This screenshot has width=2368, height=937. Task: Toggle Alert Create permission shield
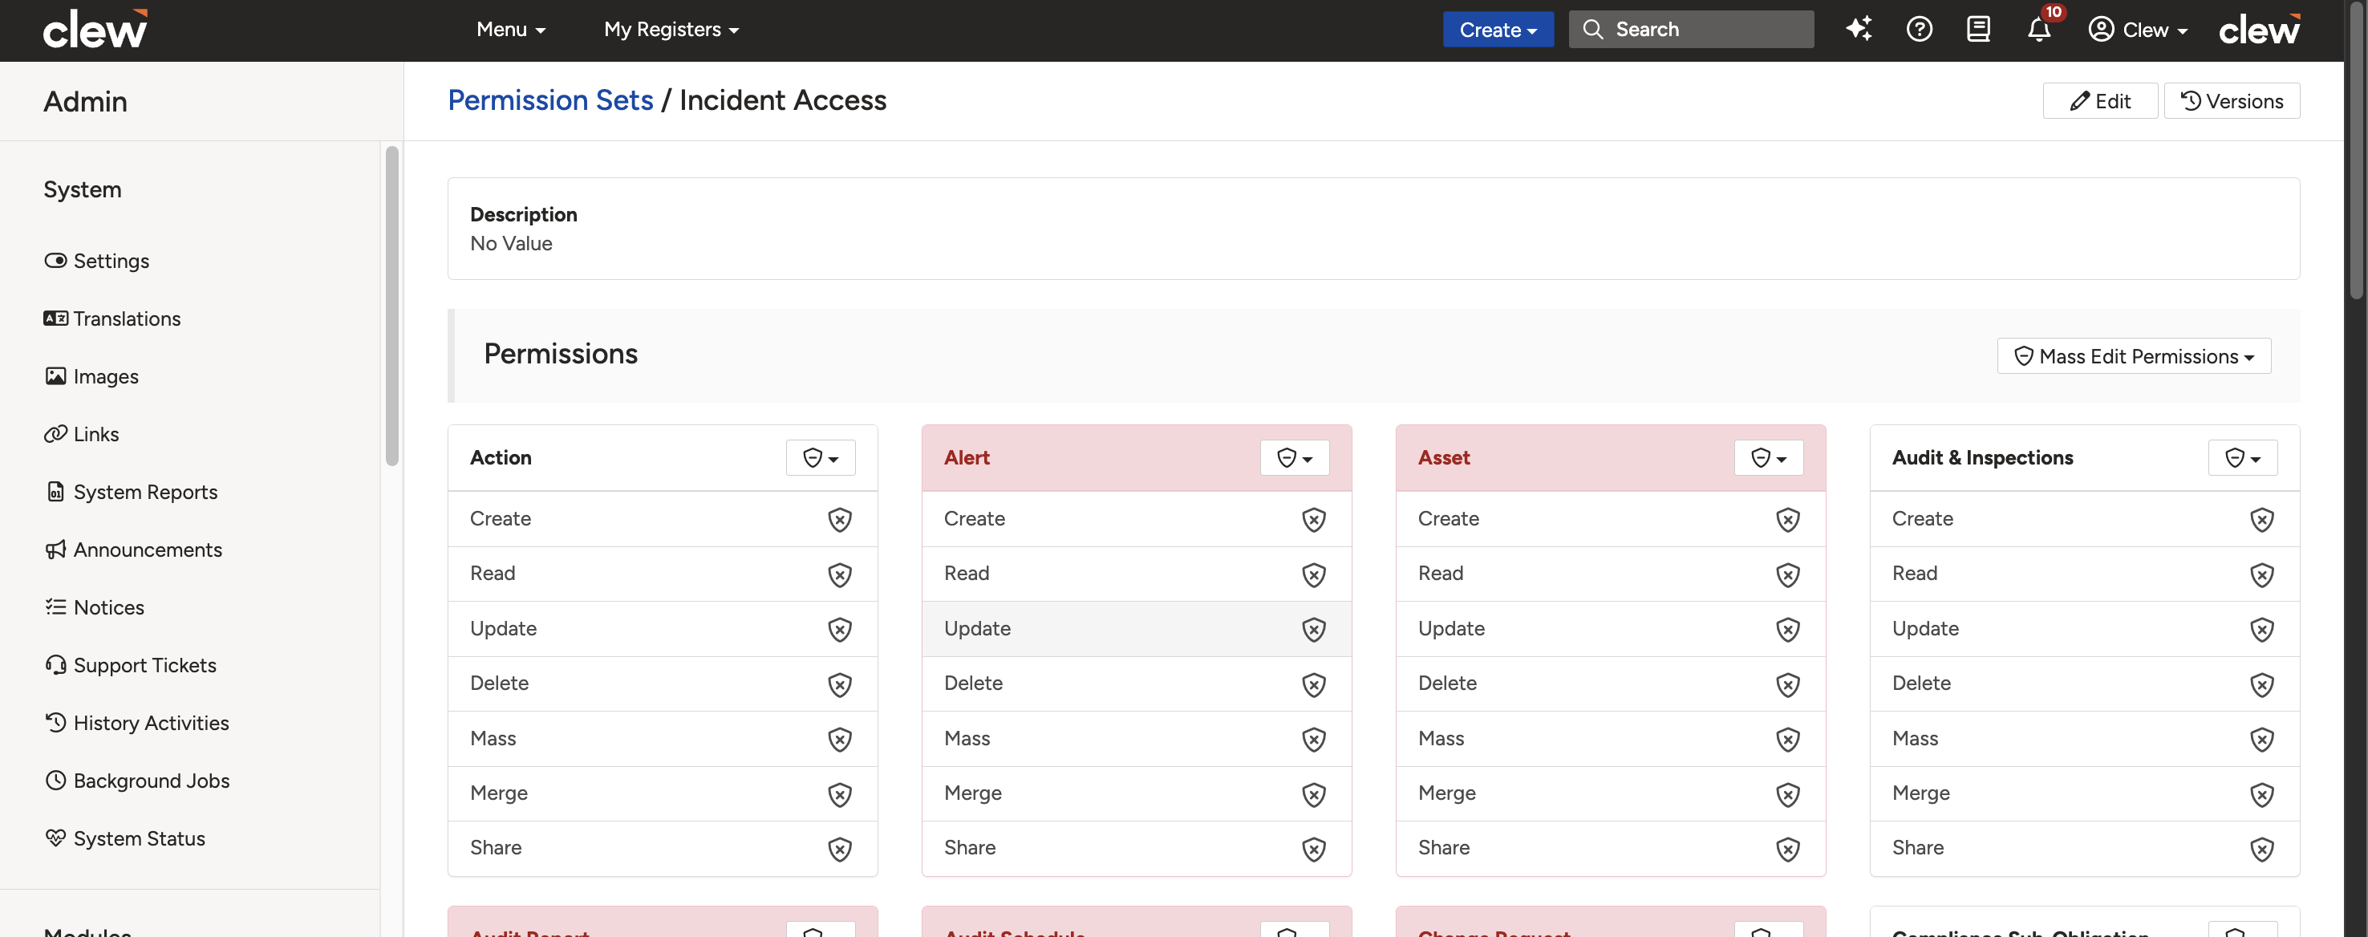click(x=1314, y=520)
